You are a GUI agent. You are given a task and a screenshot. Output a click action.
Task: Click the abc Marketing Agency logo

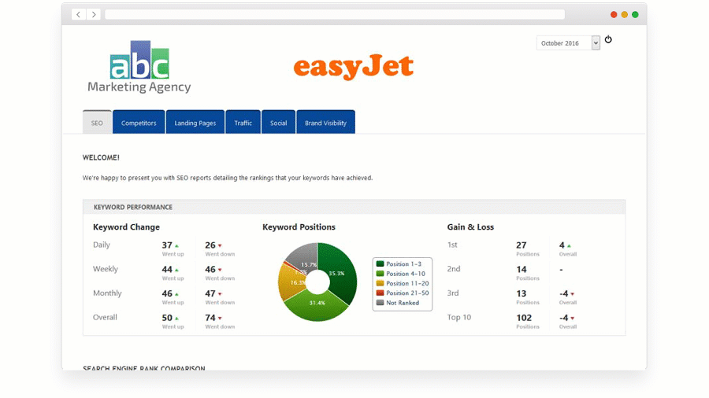139,67
